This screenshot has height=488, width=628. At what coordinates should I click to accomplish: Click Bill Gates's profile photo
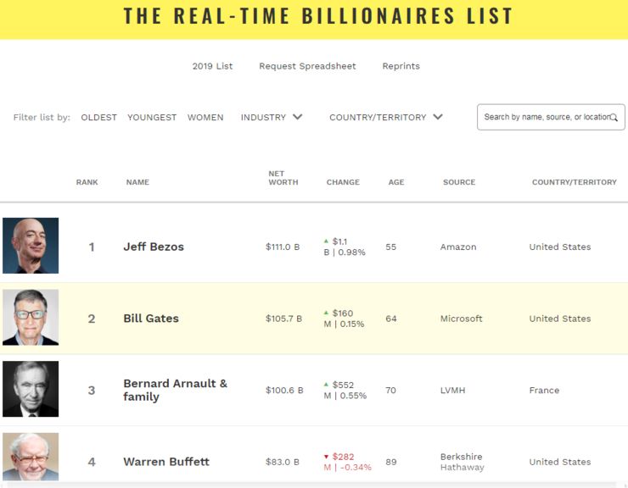[31, 318]
